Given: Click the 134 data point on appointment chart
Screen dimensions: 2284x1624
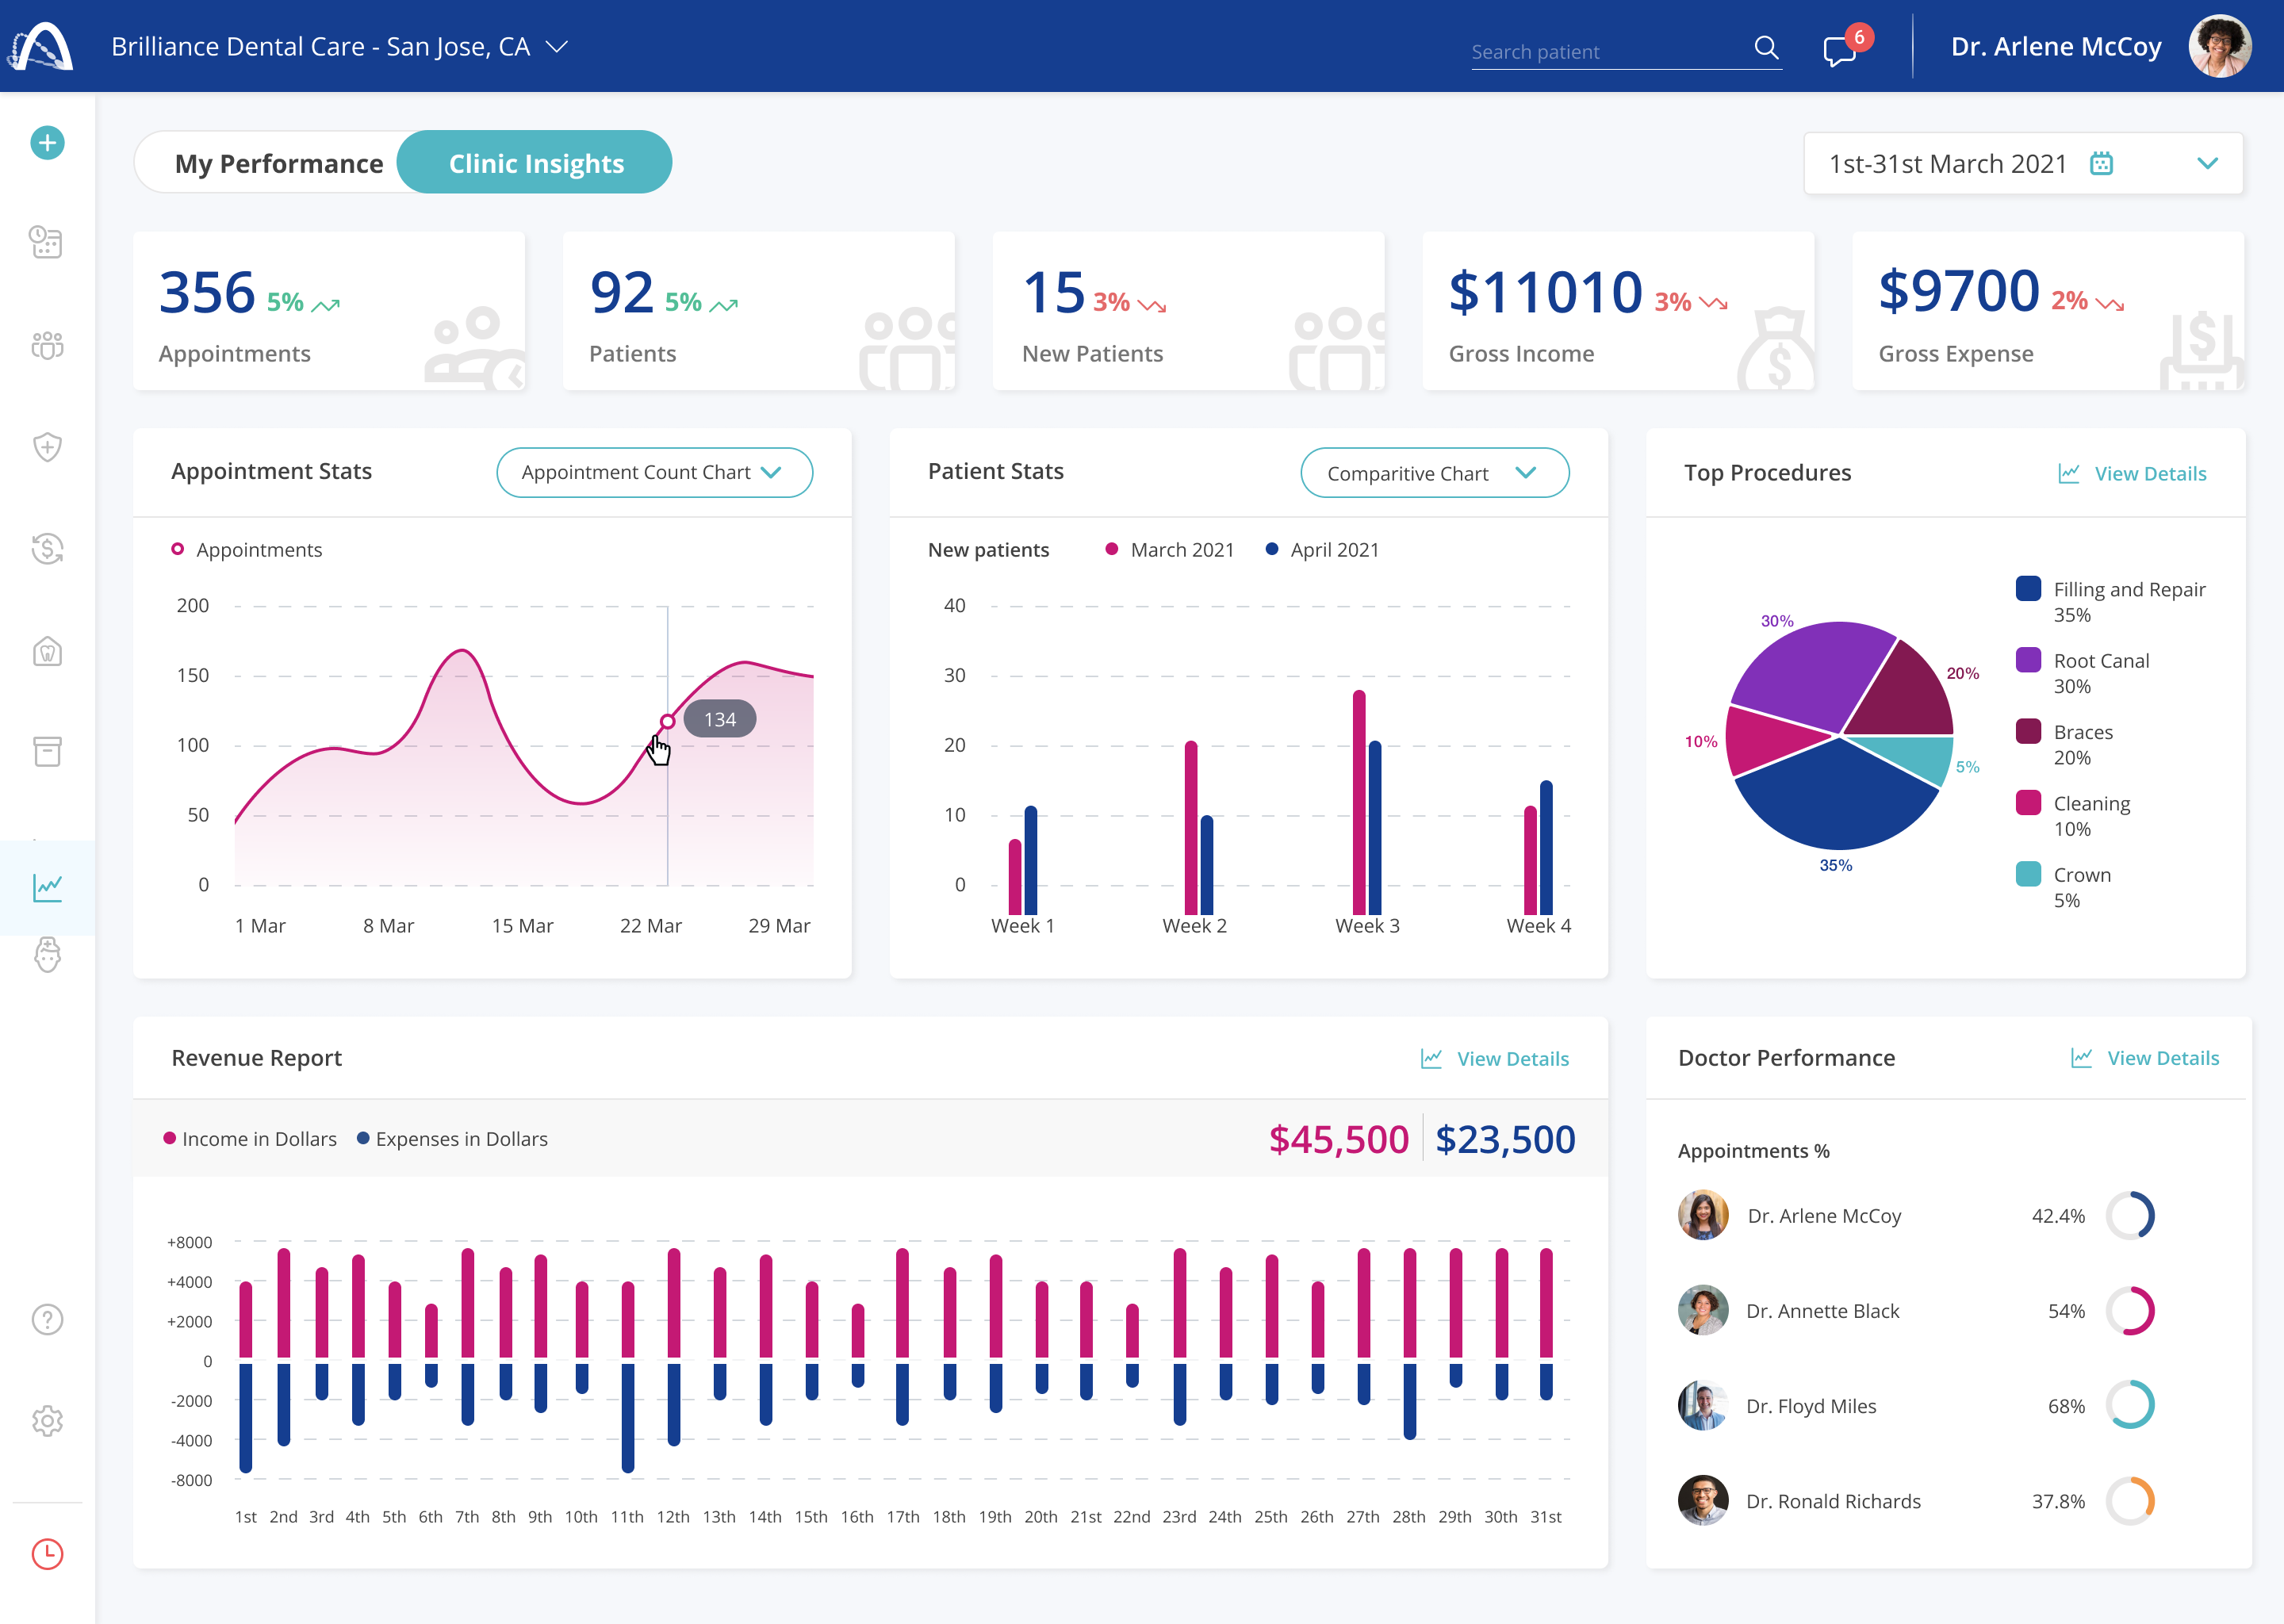Looking at the screenshot, I should tap(667, 721).
